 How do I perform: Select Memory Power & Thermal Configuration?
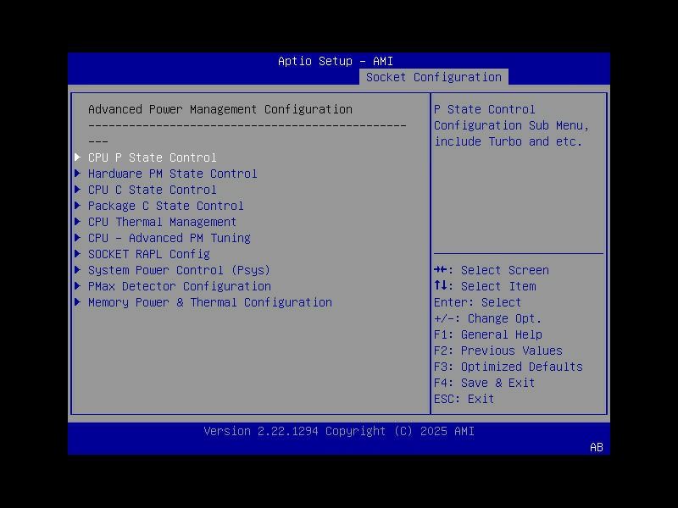[211, 301]
